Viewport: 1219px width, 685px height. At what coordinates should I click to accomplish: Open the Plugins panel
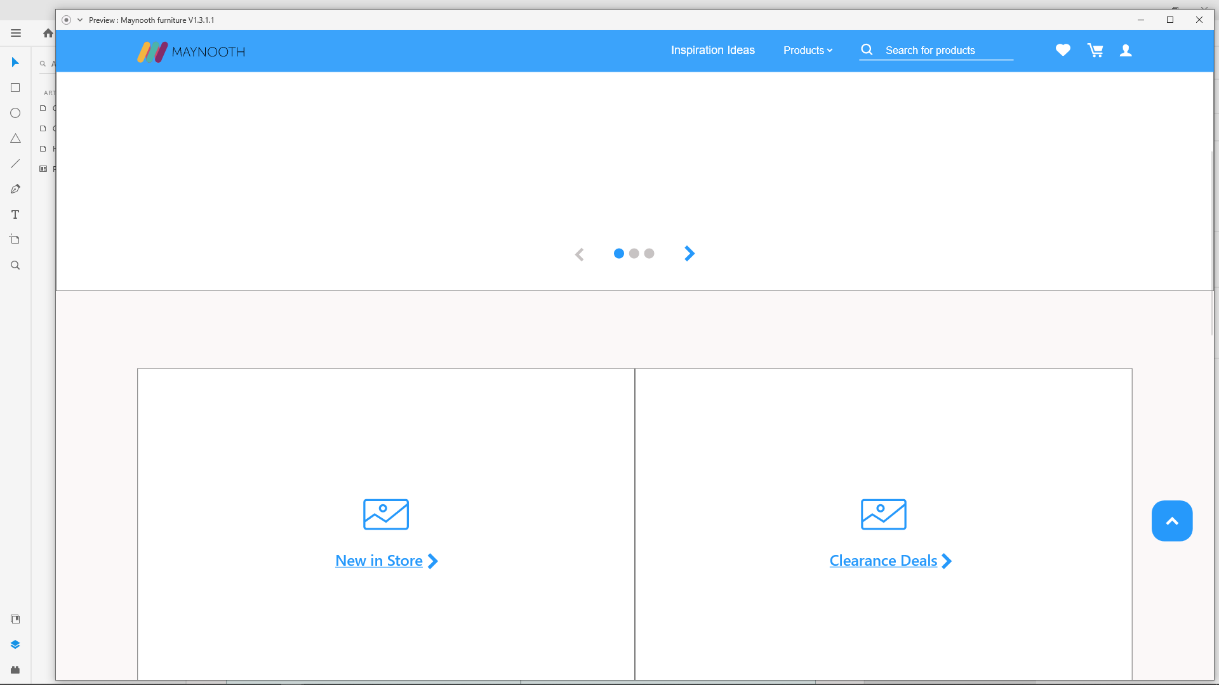[15, 670]
